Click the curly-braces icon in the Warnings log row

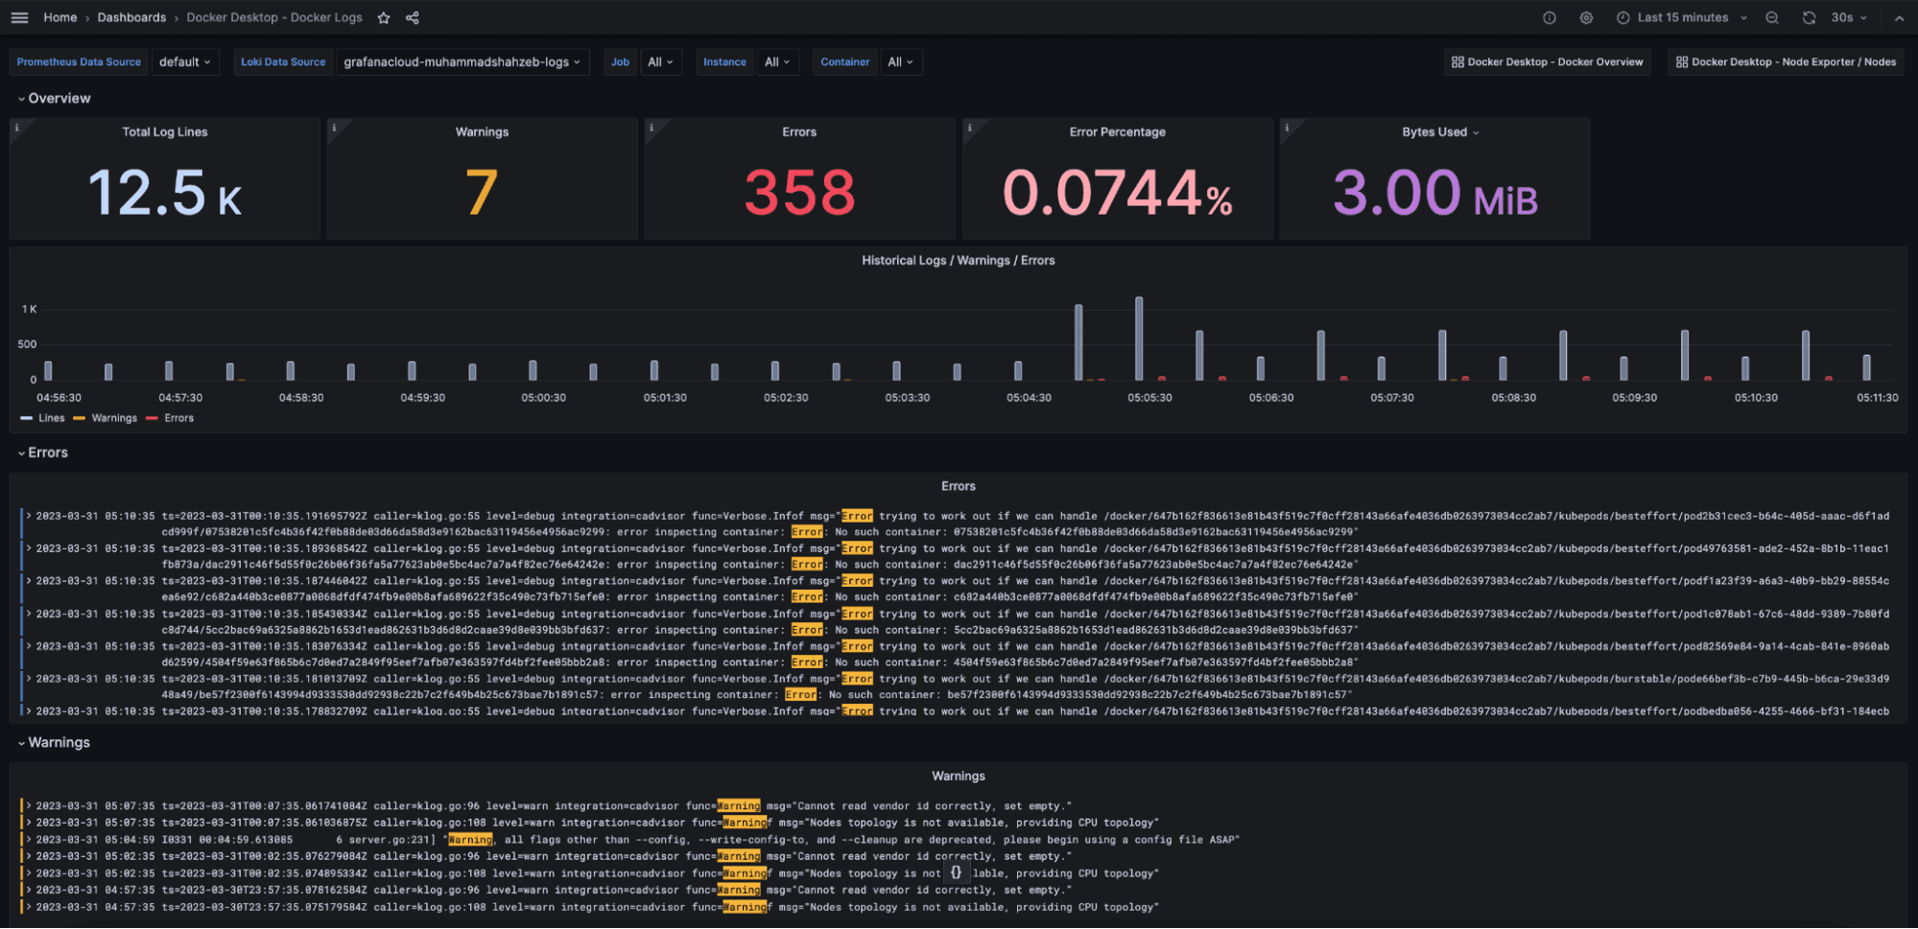click(956, 872)
